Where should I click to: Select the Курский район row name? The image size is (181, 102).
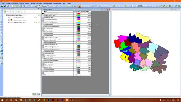click(48, 67)
